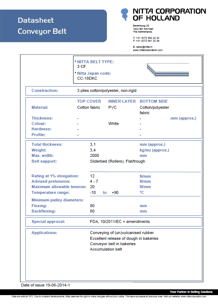Click the 'TOP COVER' column header
This screenshot has width=218, height=308.
(x=89, y=101)
